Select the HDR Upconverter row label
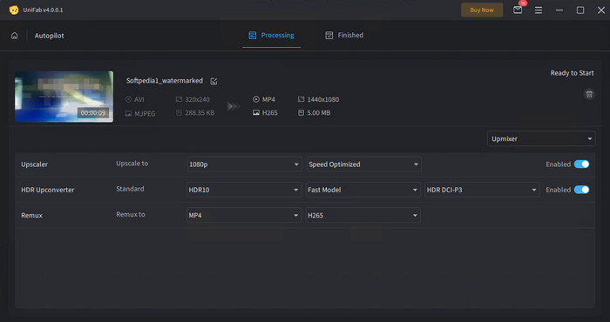The width and height of the screenshot is (610, 322). [47, 190]
